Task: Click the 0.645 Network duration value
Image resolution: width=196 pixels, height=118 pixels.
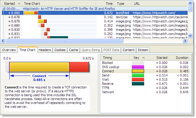Action: pos(184,92)
